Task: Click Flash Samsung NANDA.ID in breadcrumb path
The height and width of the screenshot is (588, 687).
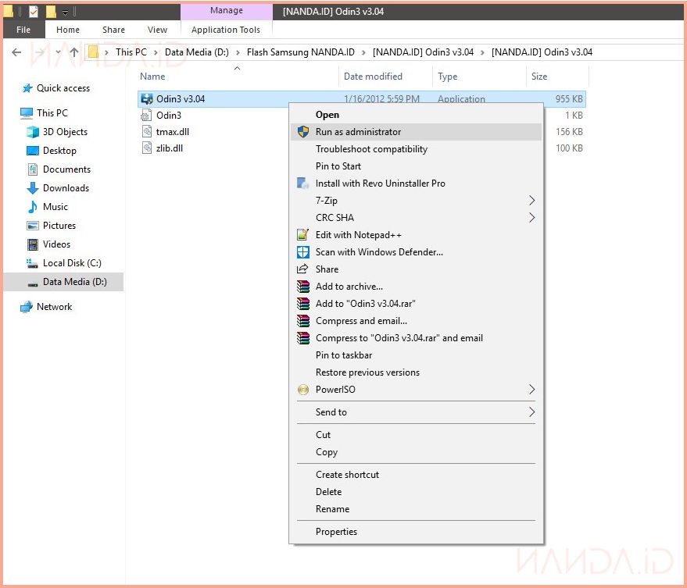Action: tap(300, 52)
